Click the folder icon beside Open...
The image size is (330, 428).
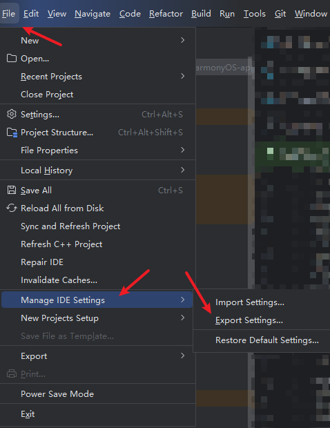point(12,58)
